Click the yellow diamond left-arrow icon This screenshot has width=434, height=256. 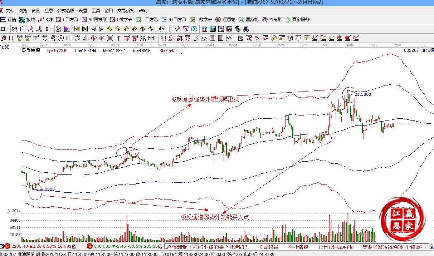click(109, 29)
